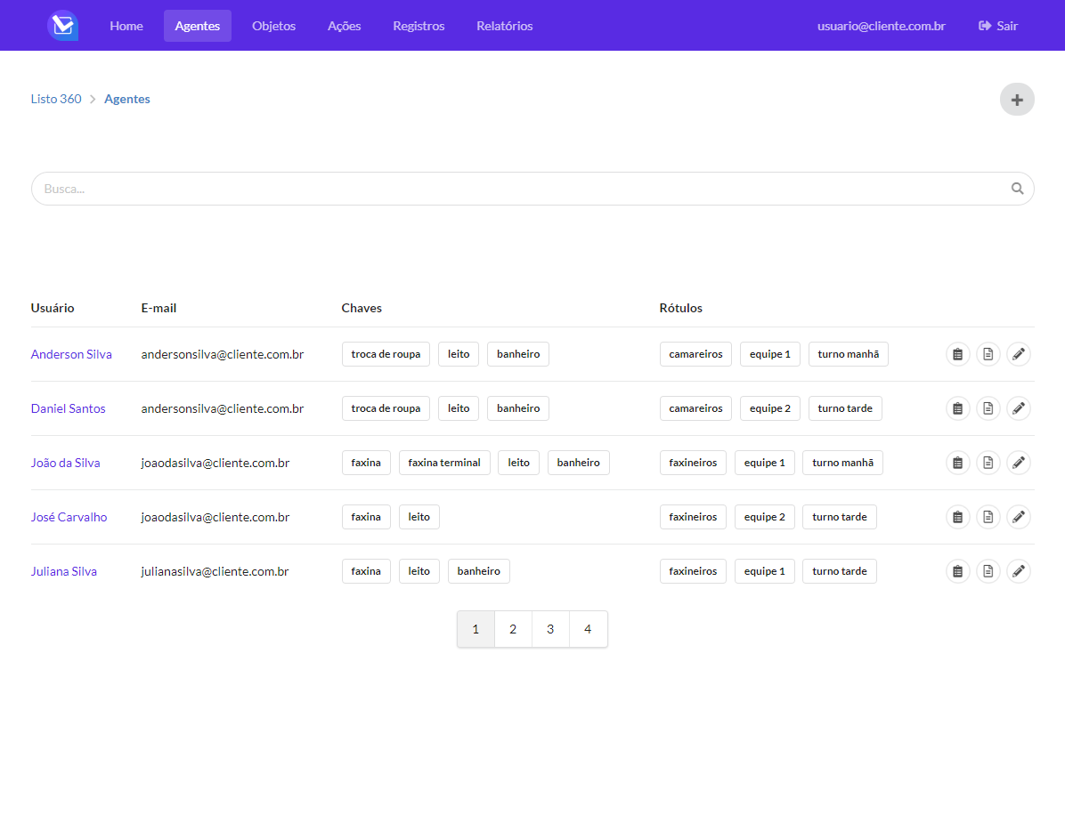Return to Listo 360 via the breadcrumb
Image resolution: width=1065 pixels, height=831 pixels.
[x=56, y=99]
